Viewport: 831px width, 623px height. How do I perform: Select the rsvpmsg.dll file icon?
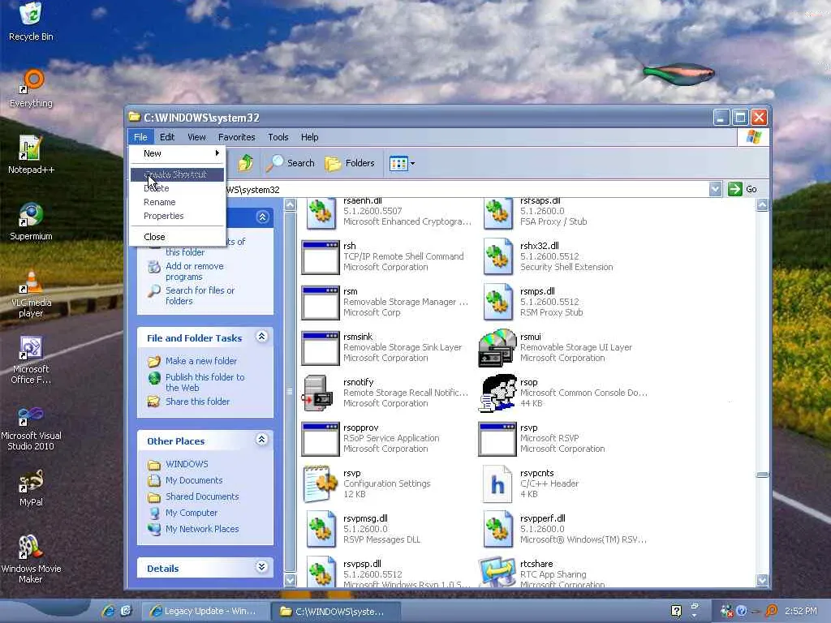click(320, 529)
